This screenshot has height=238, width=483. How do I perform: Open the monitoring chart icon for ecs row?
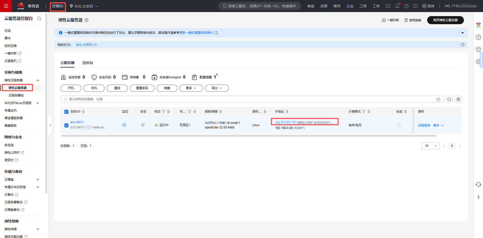pos(125,125)
